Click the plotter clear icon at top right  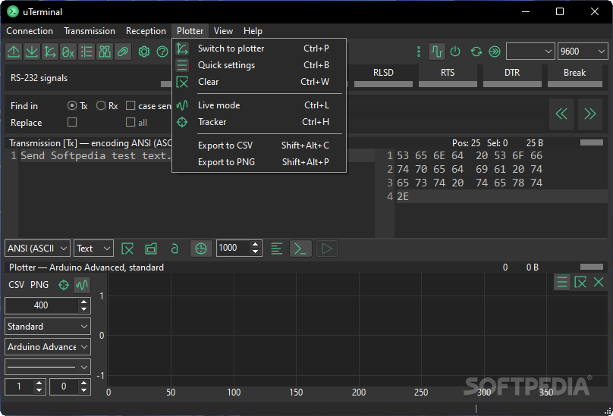coord(580,282)
